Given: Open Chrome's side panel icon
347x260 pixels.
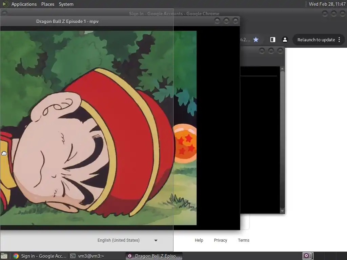Looking at the screenshot, I should 273,40.
